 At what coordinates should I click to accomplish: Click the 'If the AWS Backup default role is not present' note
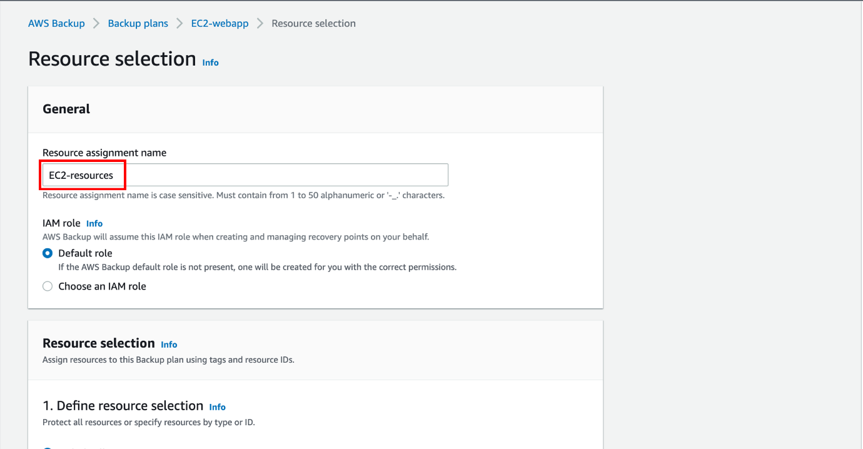(x=258, y=267)
